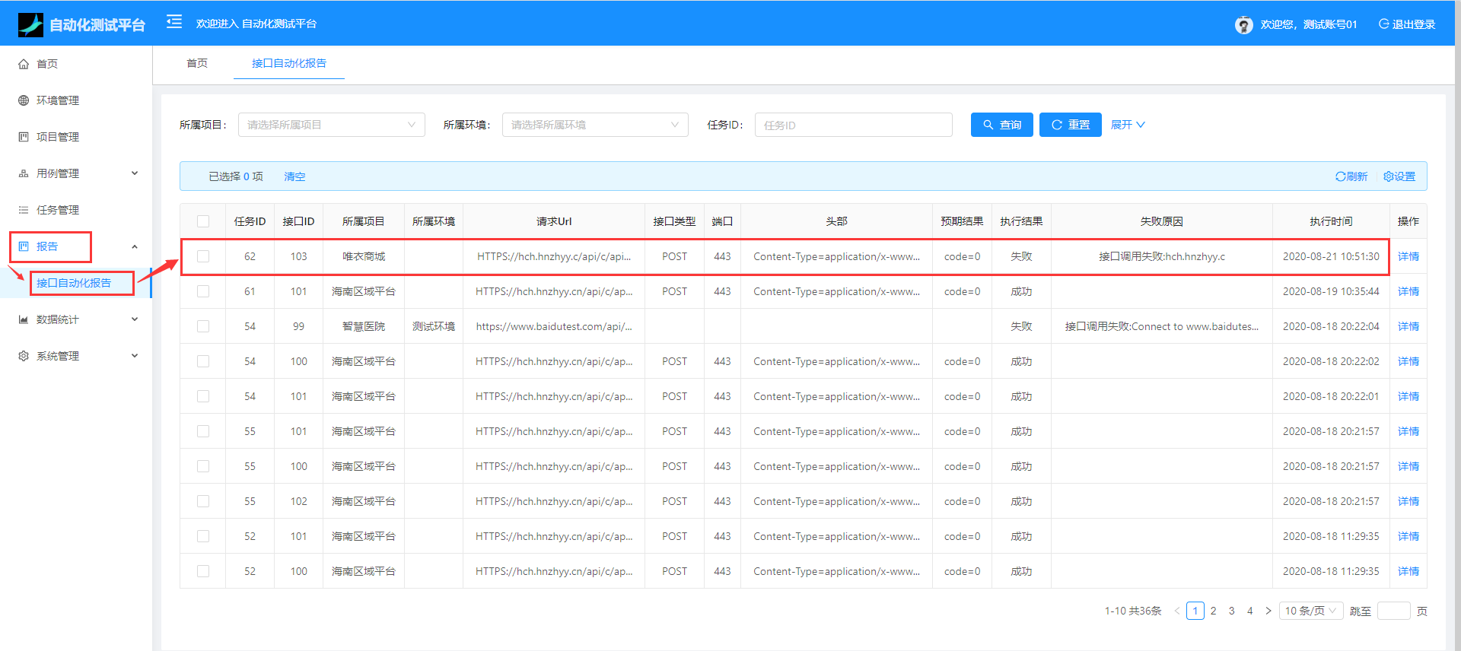The image size is (1461, 651).
Task: Toggle the select-all checkbox in table header
Action: 203,221
